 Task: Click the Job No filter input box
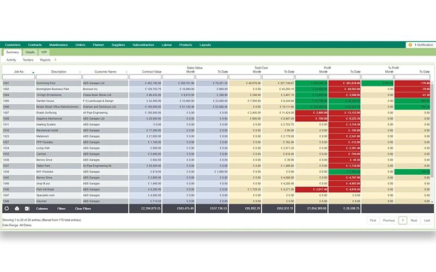[x=19, y=77]
